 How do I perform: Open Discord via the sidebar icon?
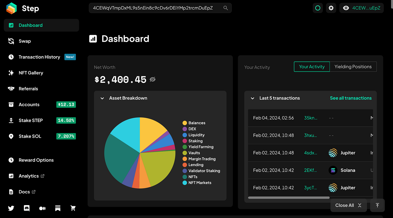click(27, 208)
